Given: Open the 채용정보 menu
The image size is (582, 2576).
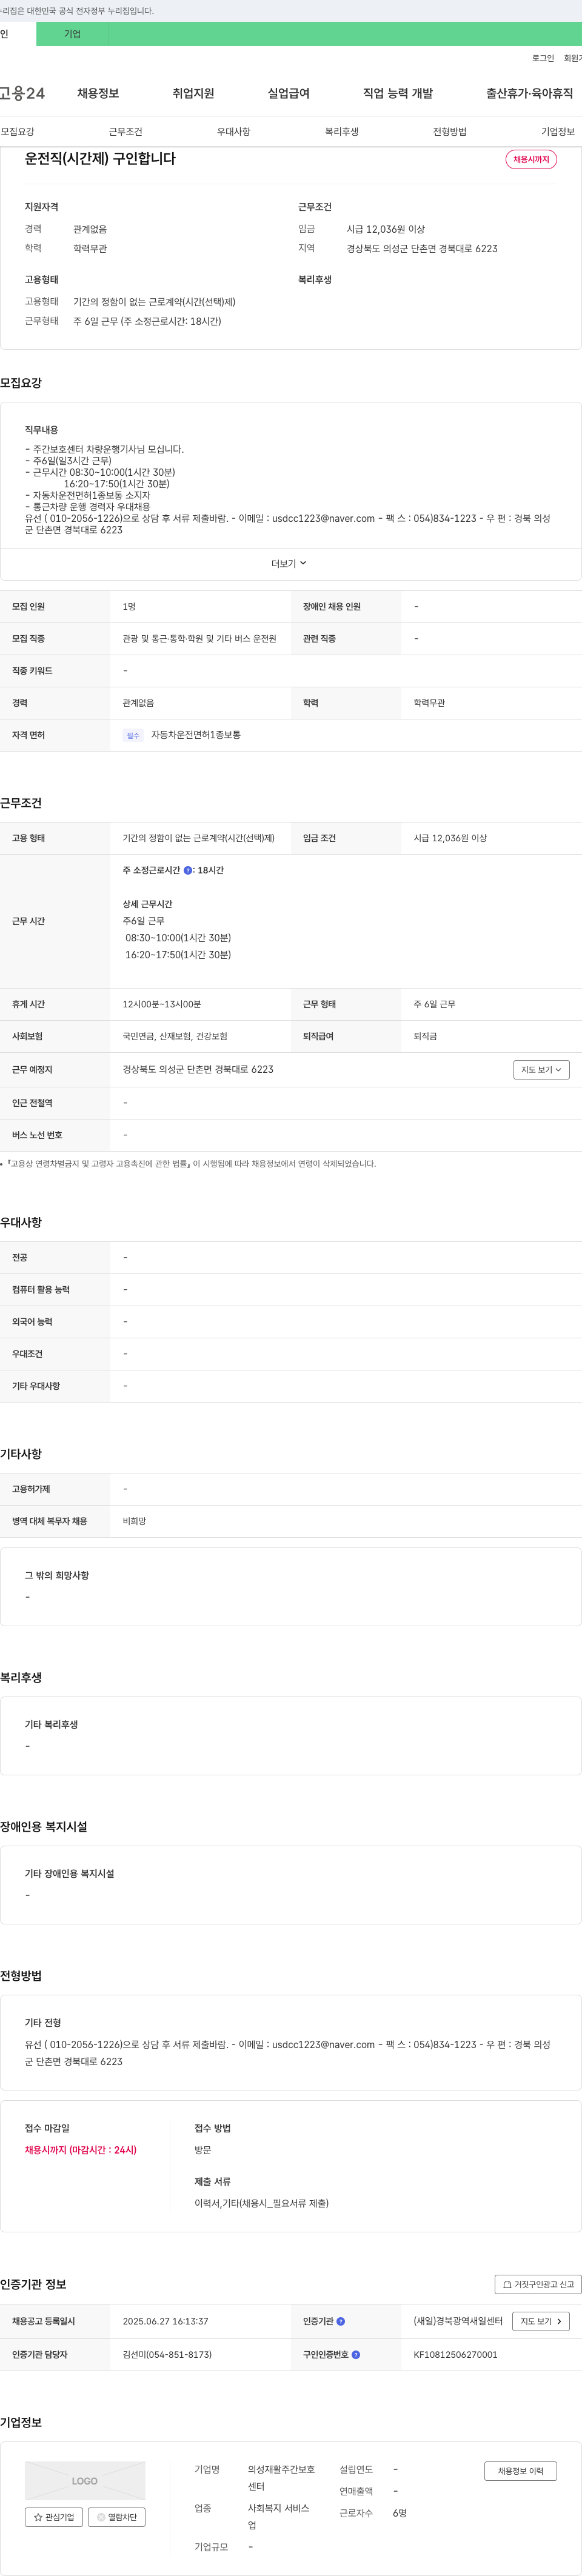Looking at the screenshot, I should tap(98, 93).
